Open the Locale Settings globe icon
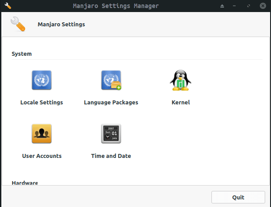Viewport: 271px width, 207px height. coord(42,80)
